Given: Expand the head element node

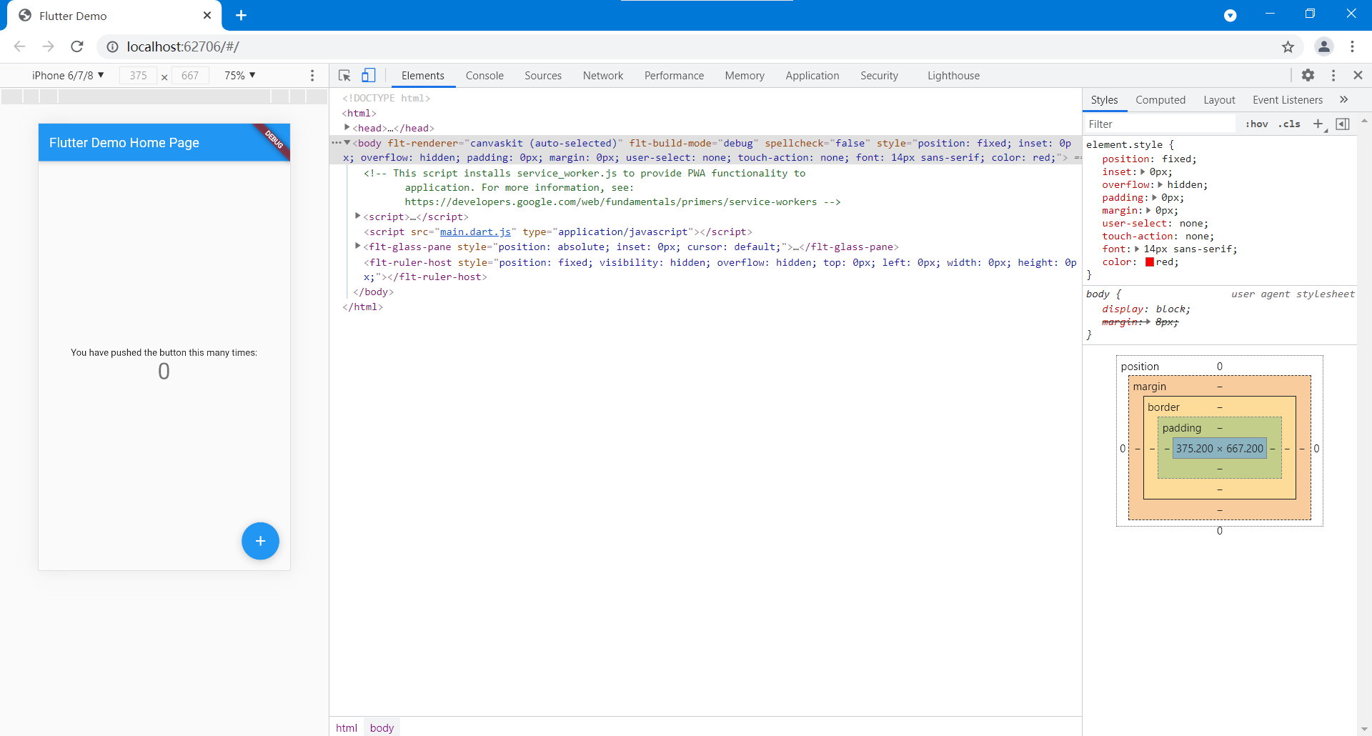Looking at the screenshot, I should point(347,127).
